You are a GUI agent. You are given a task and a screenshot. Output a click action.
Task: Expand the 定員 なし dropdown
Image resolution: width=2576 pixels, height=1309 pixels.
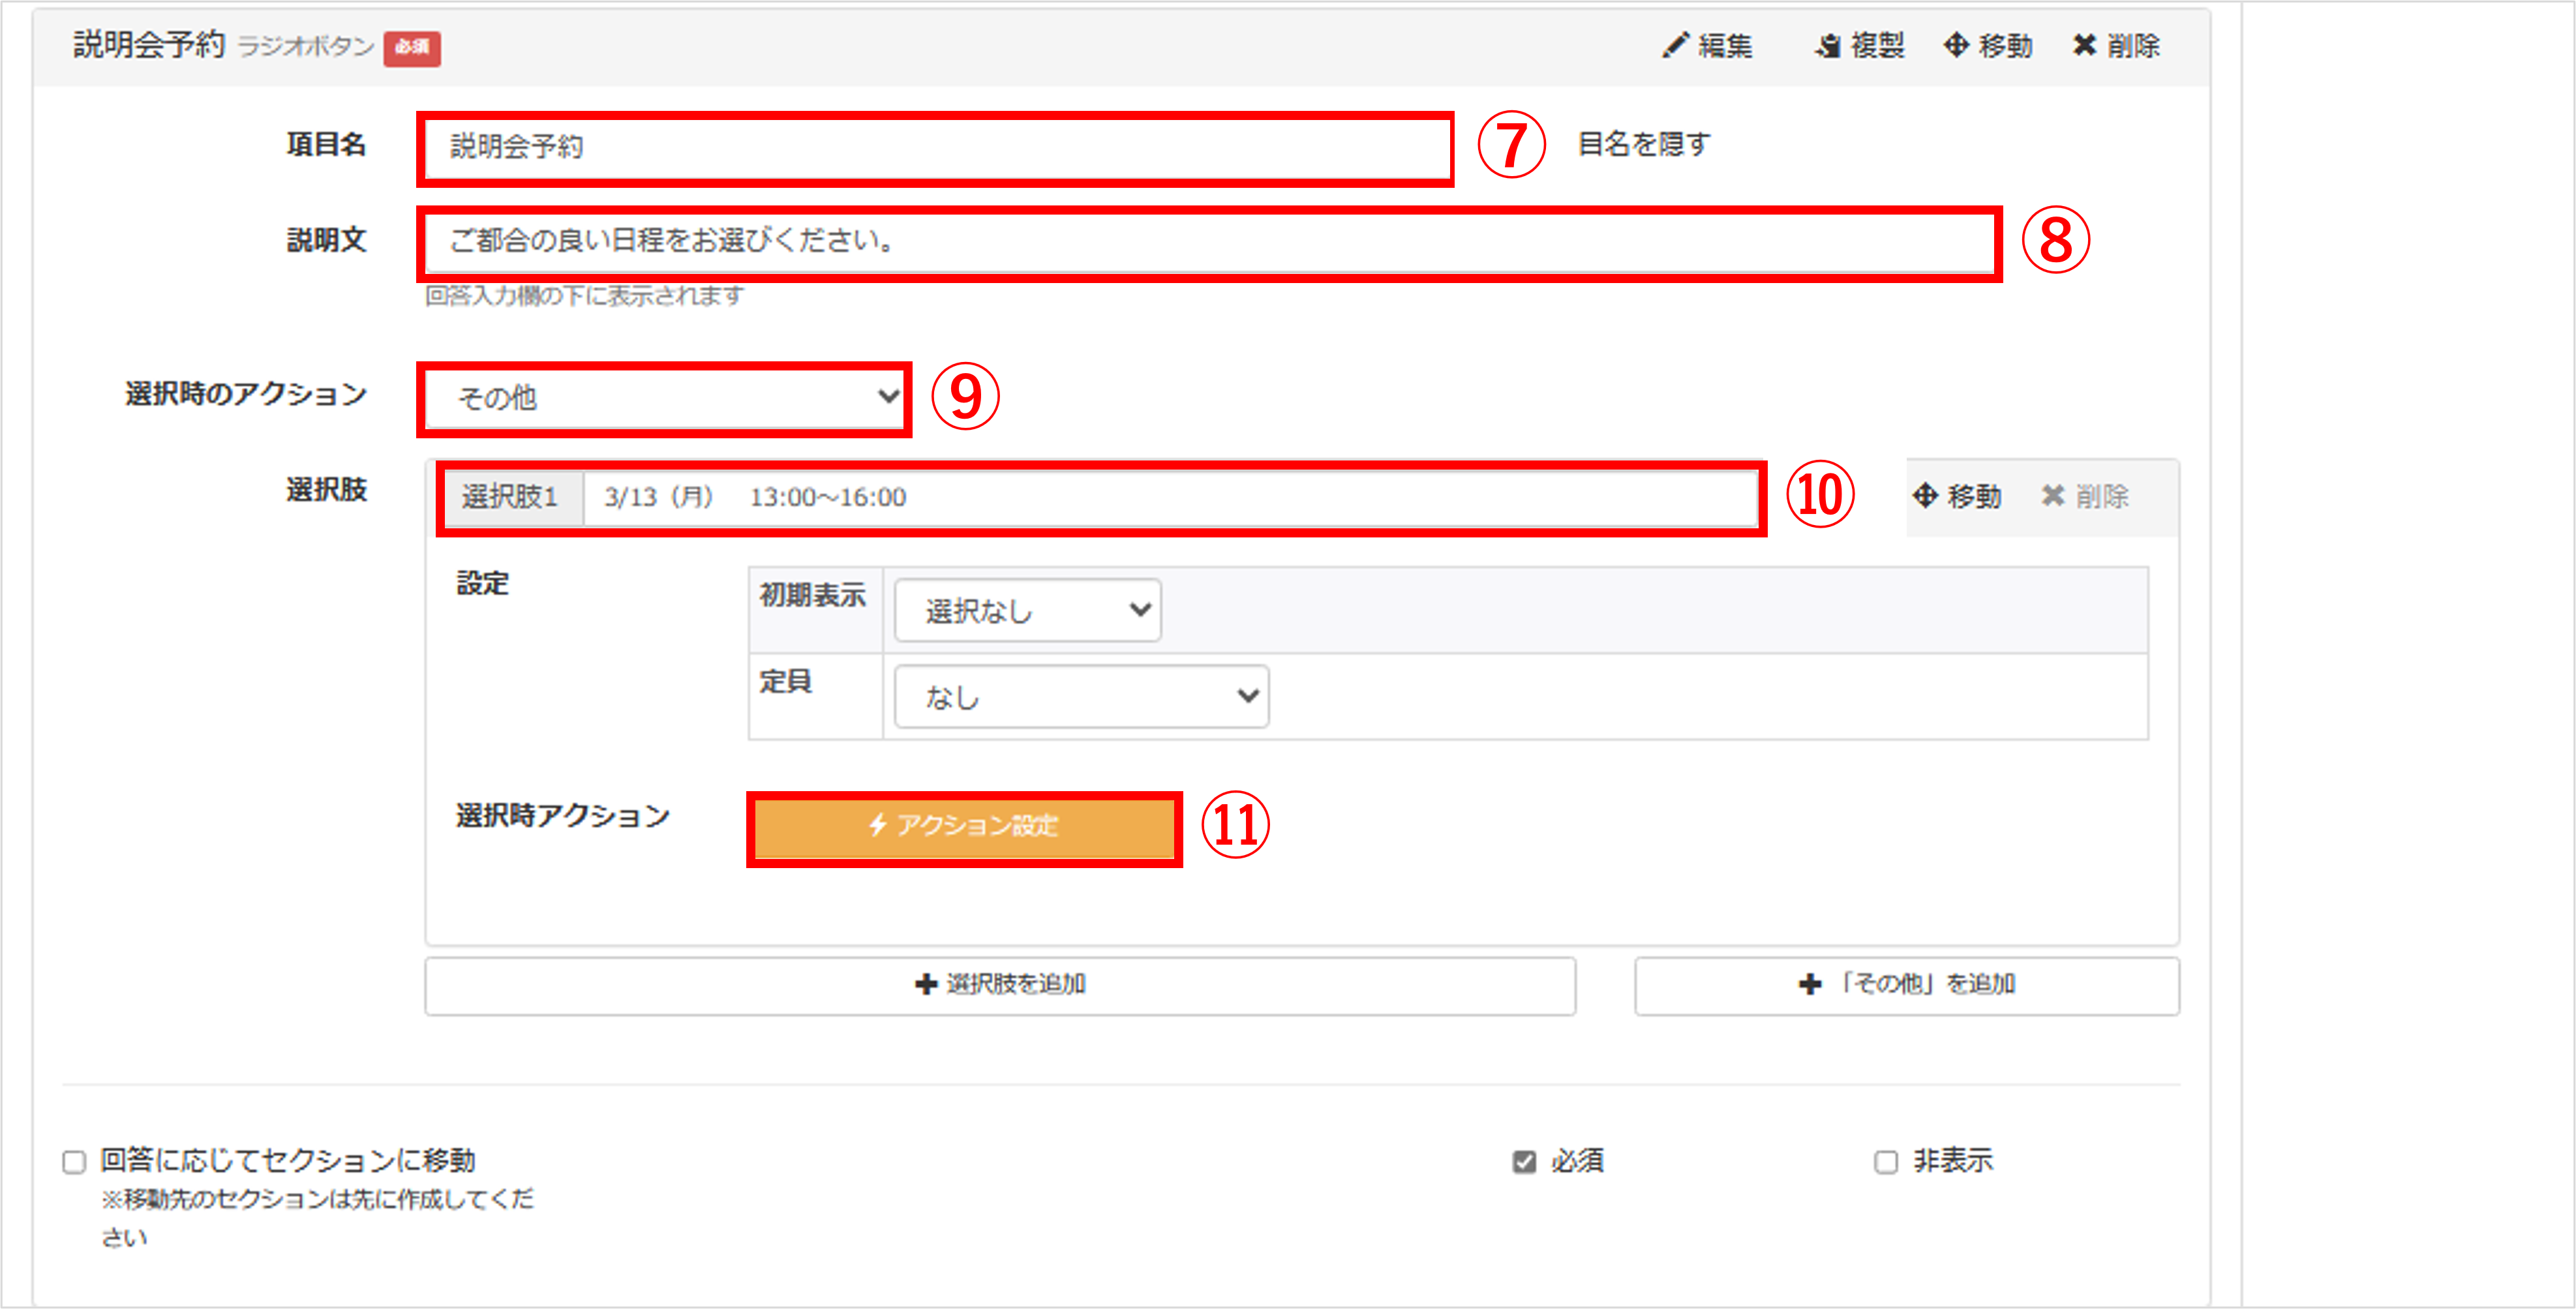[x=1081, y=696]
